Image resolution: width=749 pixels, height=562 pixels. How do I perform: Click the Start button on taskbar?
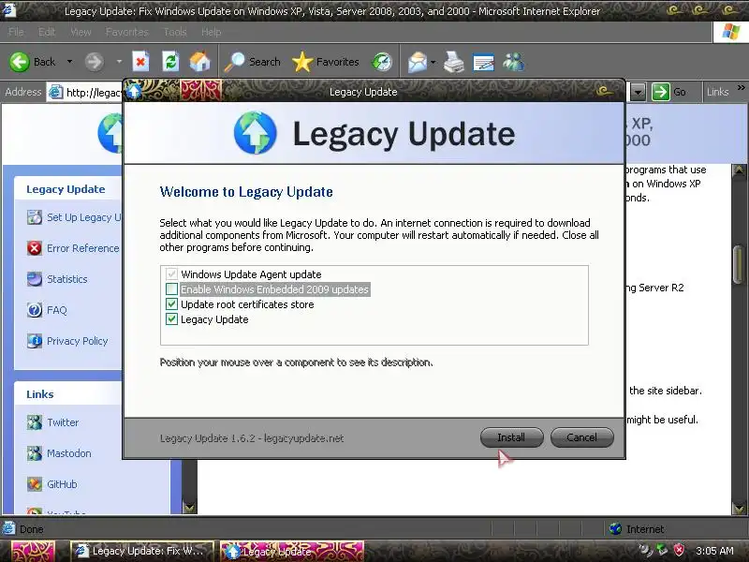(32, 551)
